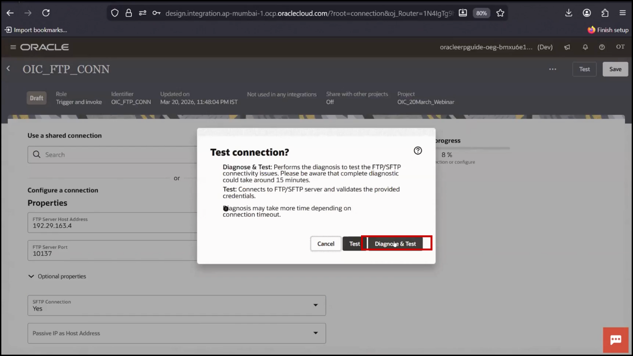Click the oracleerpguide instance name (Dev)
This screenshot has width=633, height=356.
click(496, 47)
